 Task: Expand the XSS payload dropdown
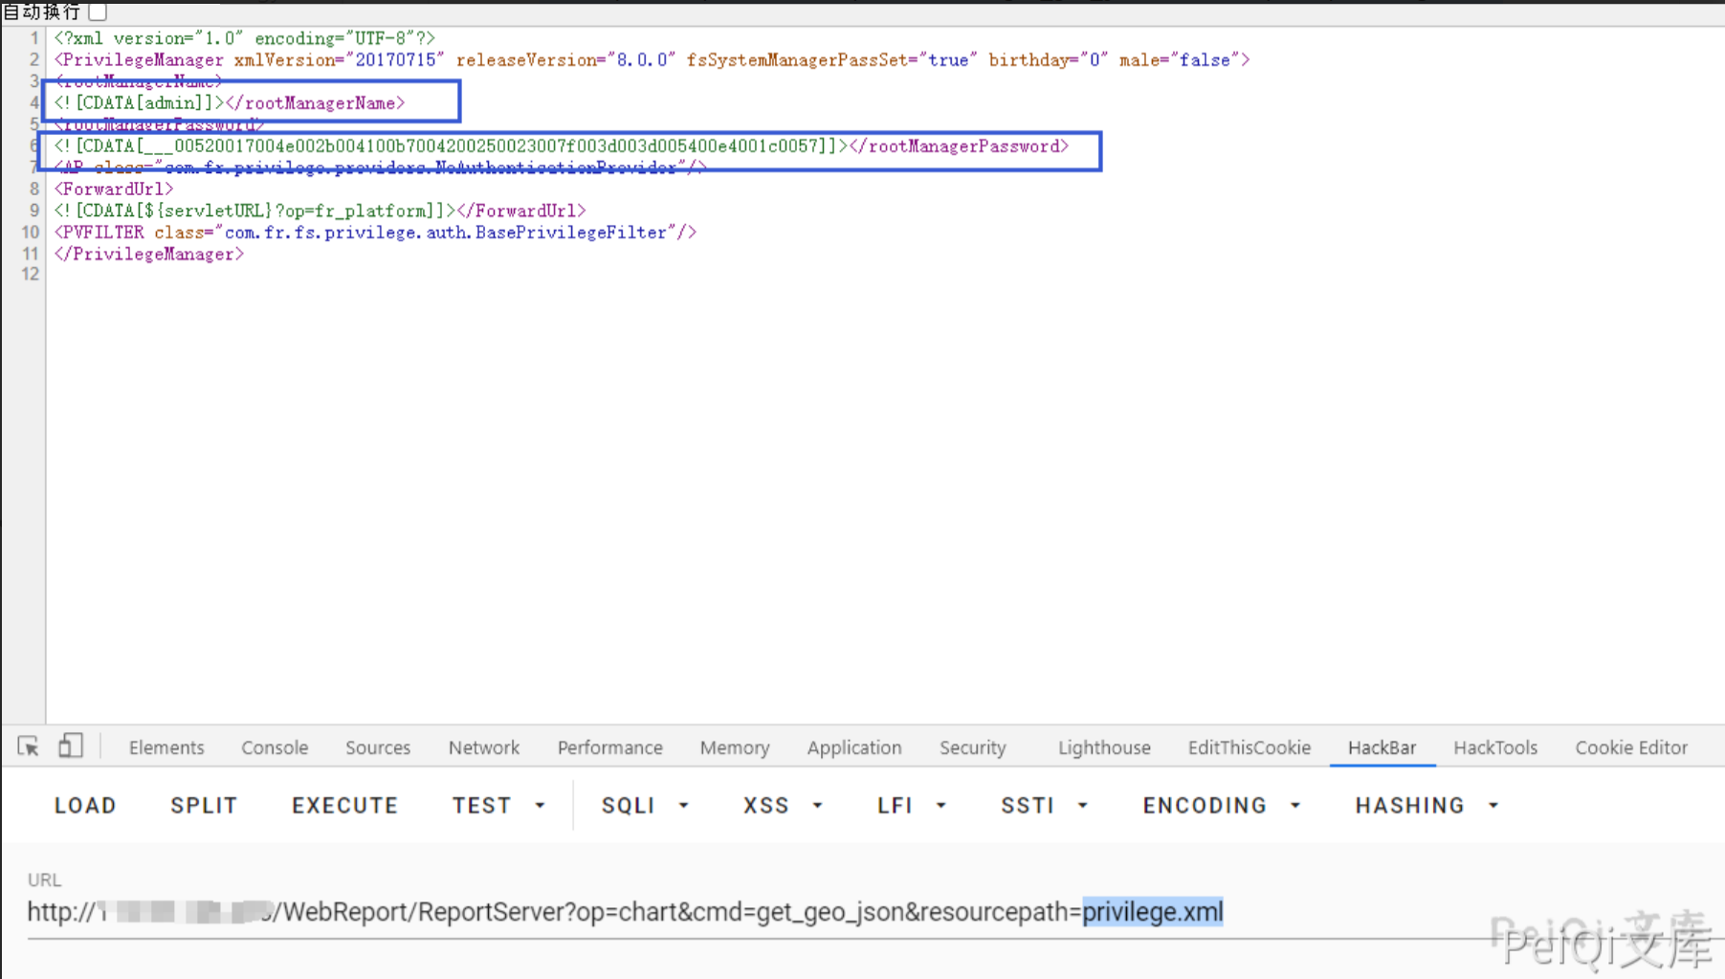(x=783, y=806)
